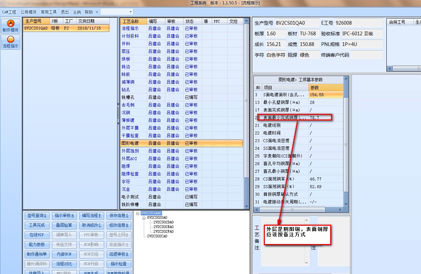
Task: Click the 状态 column header
Action: pos(192,21)
